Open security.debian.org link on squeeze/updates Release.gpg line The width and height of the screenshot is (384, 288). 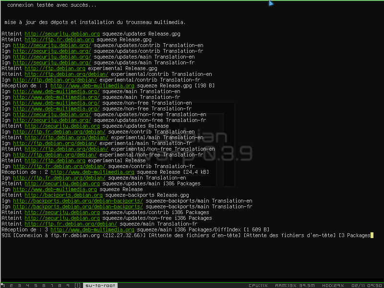point(62,34)
